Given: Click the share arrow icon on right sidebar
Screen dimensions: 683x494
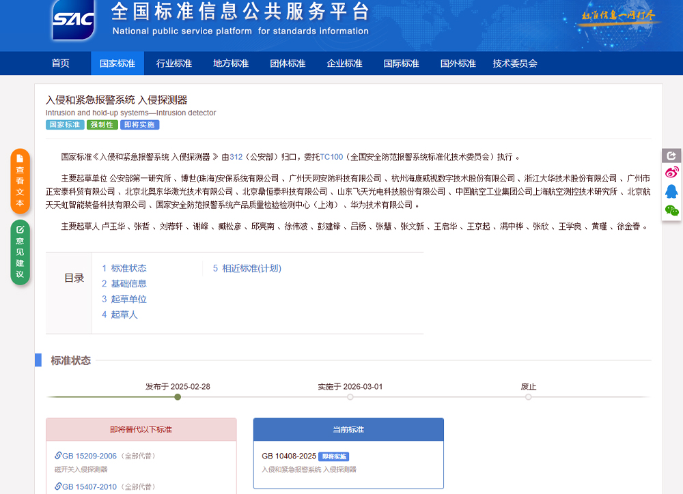Looking at the screenshot, I should coord(672,156).
